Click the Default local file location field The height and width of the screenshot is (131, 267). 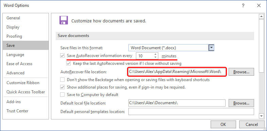(x=177, y=103)
